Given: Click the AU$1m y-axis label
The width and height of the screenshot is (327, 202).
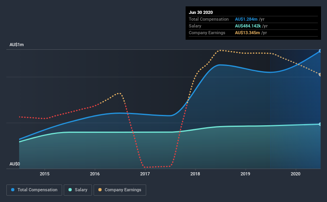Looking at the screenshot, I should (17, 45).
